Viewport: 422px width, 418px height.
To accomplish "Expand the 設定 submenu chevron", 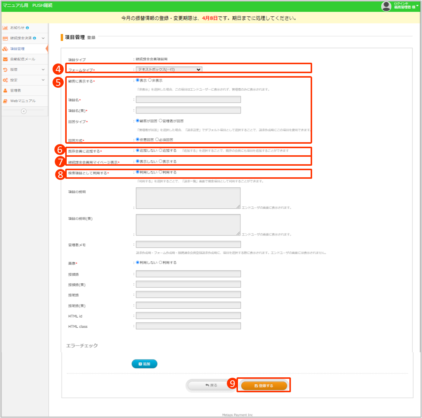I will pyautogui.click(x=43, y=80).
